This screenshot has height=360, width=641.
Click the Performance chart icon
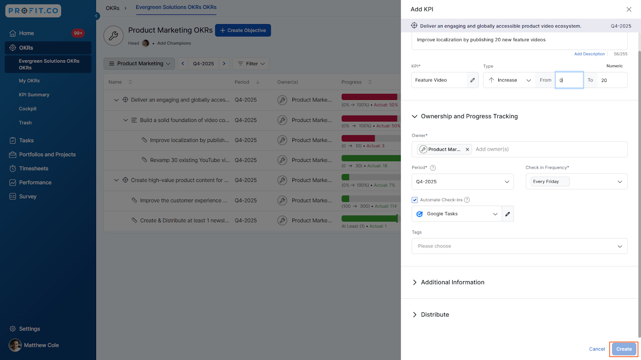point(13,182)
